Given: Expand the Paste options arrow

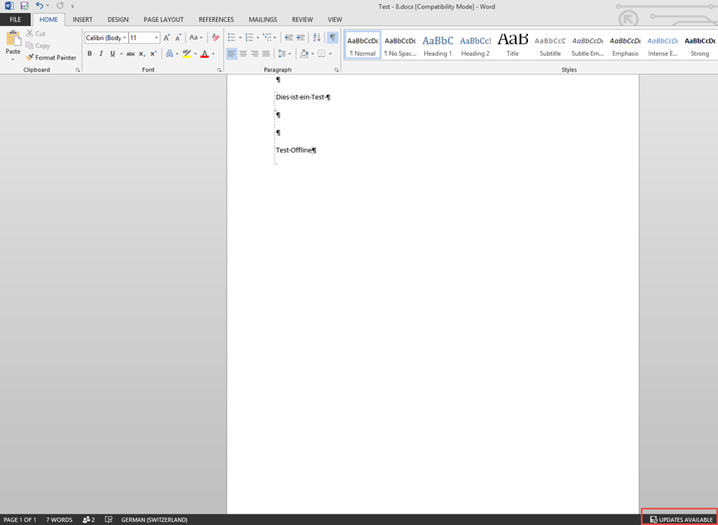Looking at the screenshot, I should (13, 60).
